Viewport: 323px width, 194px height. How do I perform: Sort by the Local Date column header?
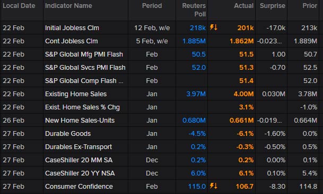(x=19, y=6)
